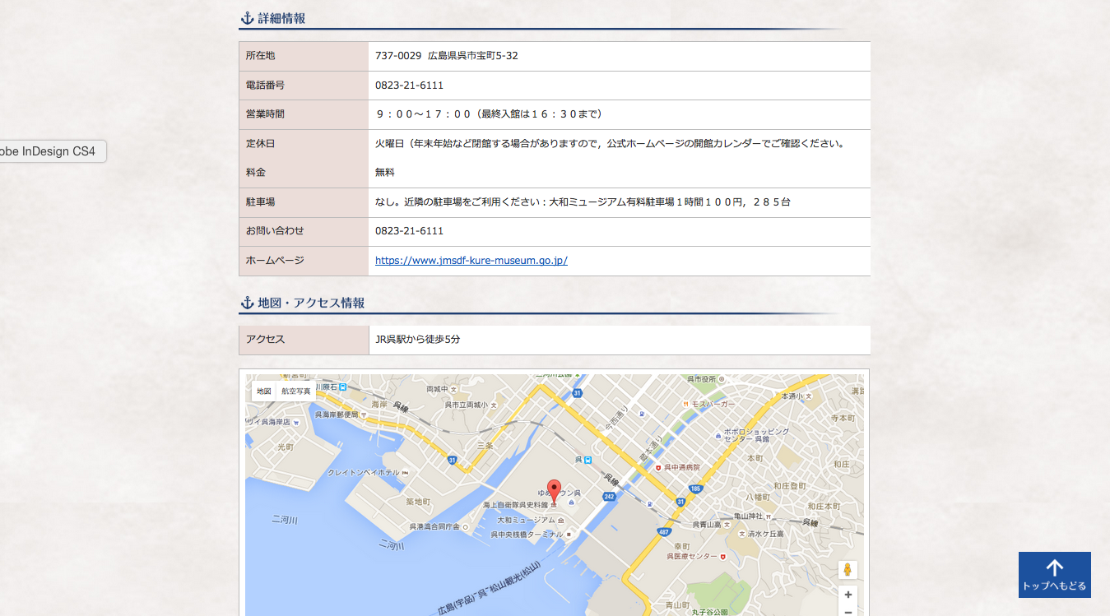Click the 三条 area label on map
This screenshot has height=616, width=1110.
coord(485,445)
